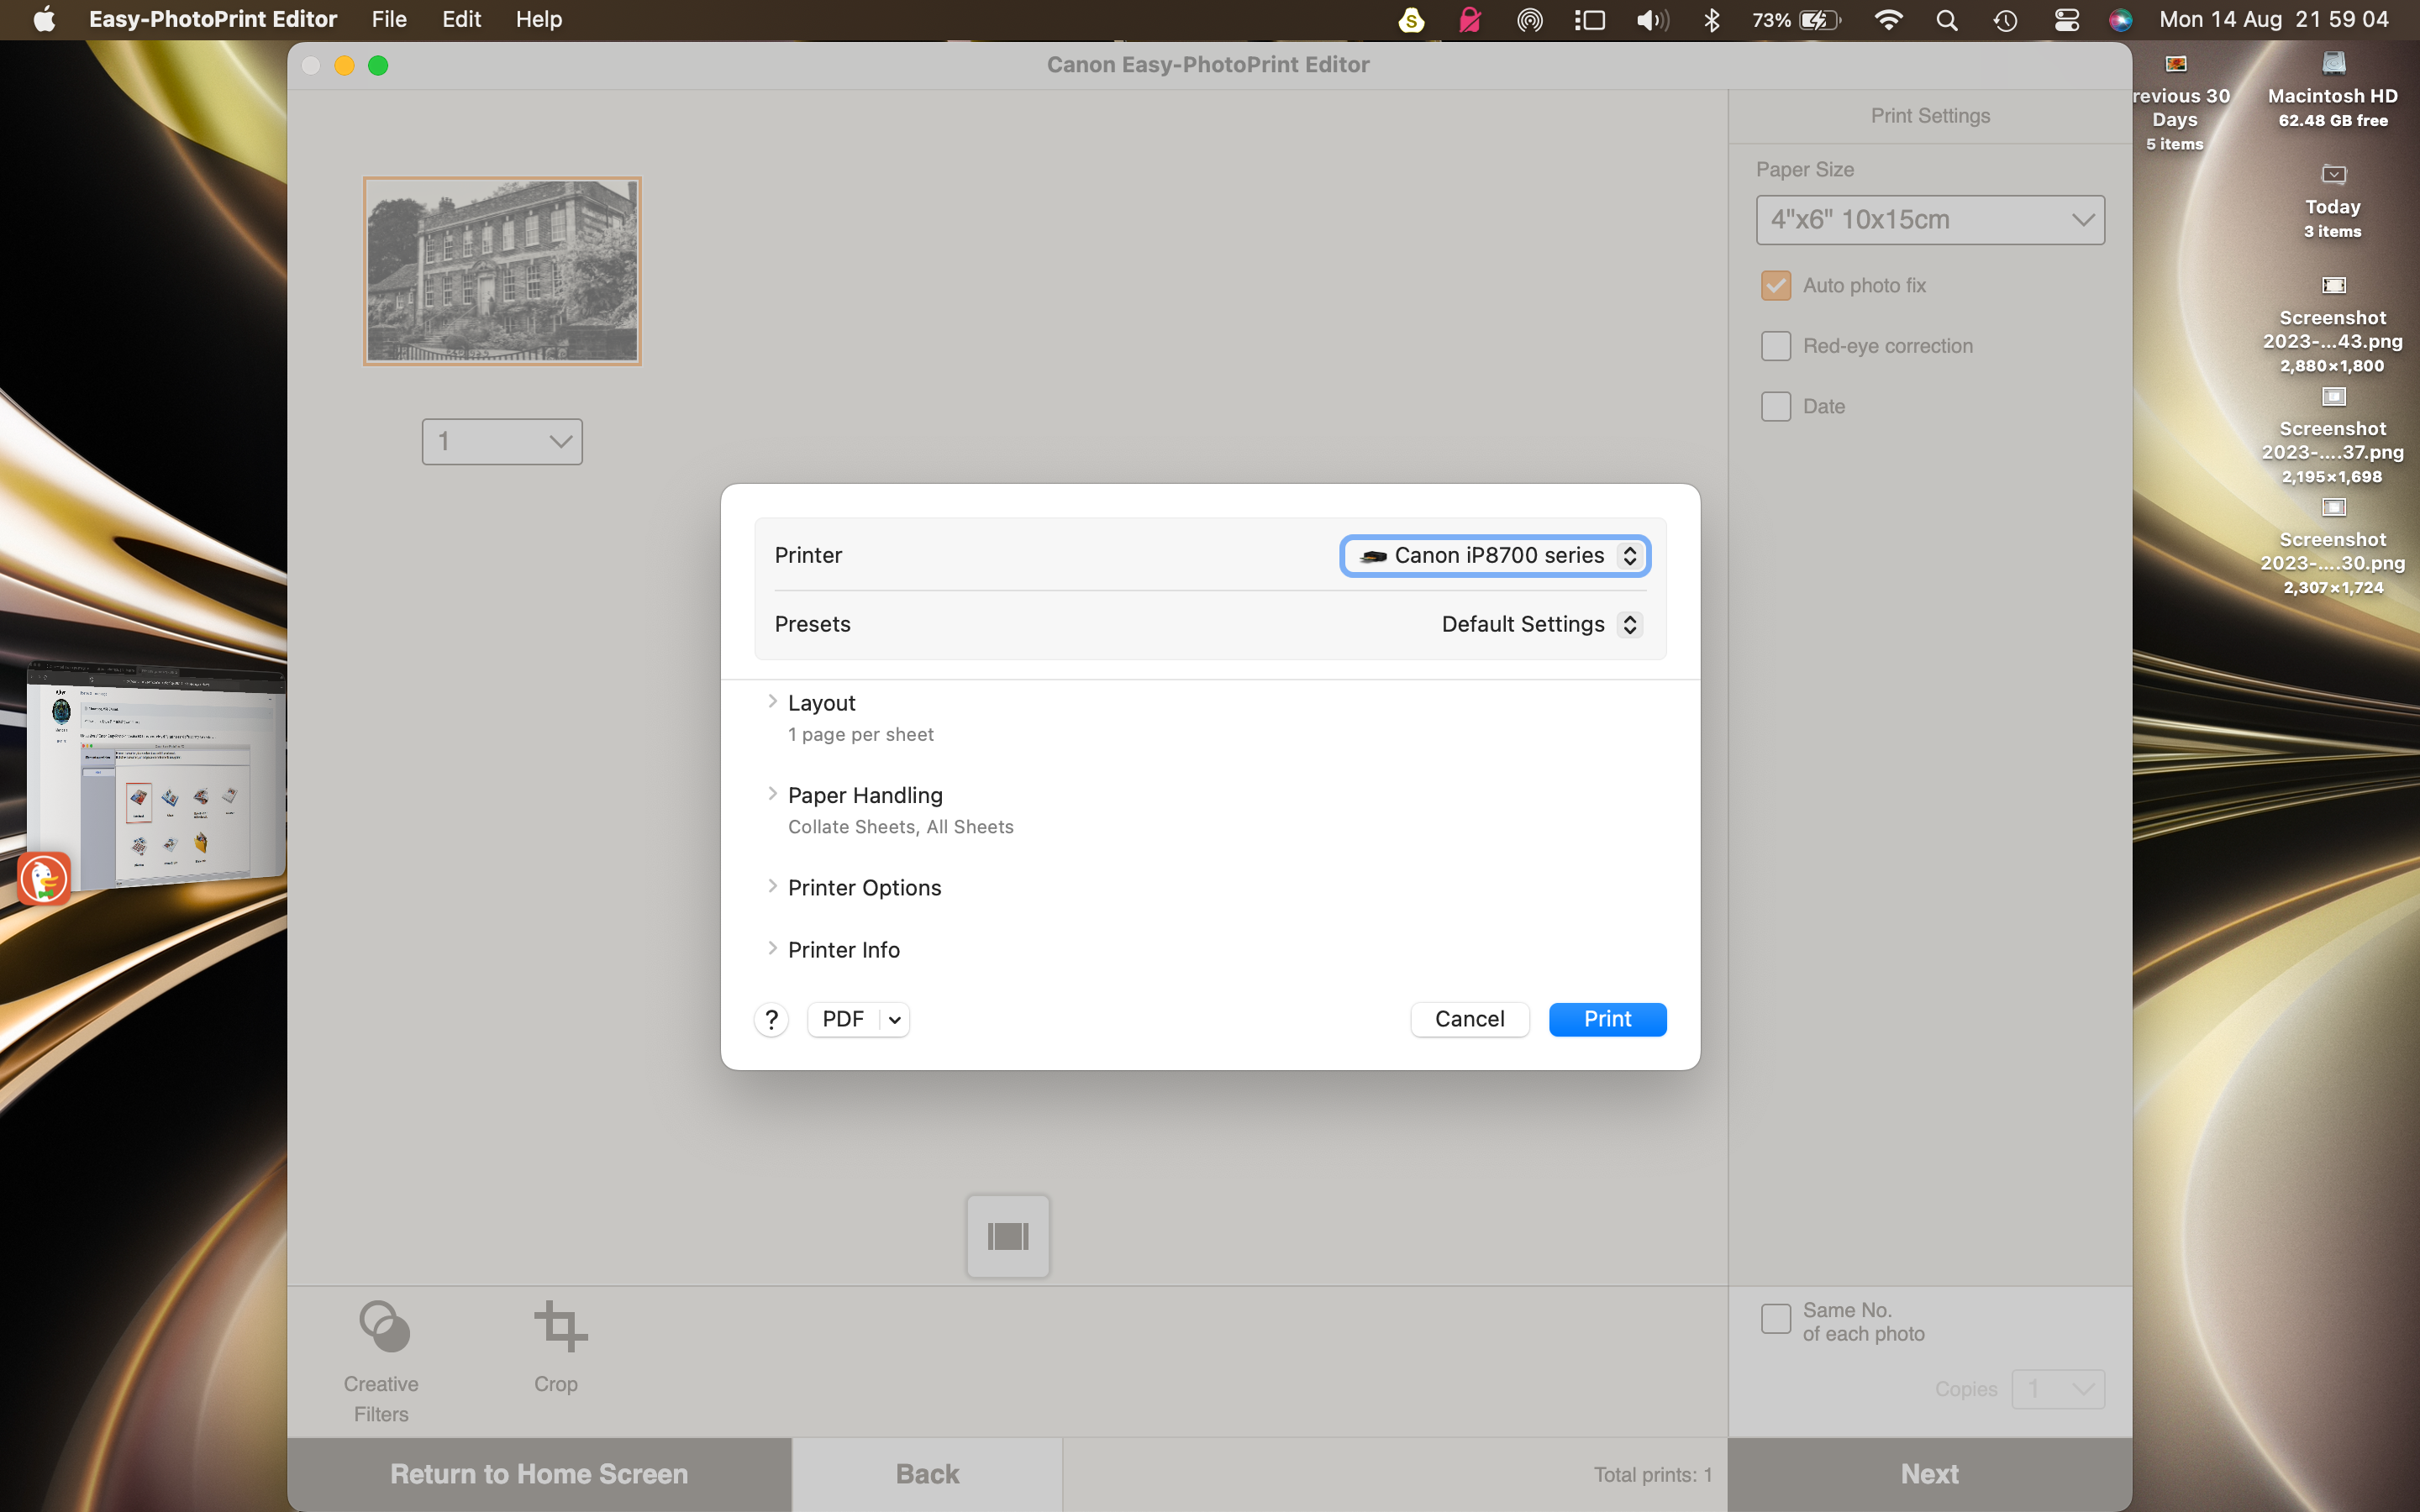Check Same No. of each photo

[x=1775, y=1319]
